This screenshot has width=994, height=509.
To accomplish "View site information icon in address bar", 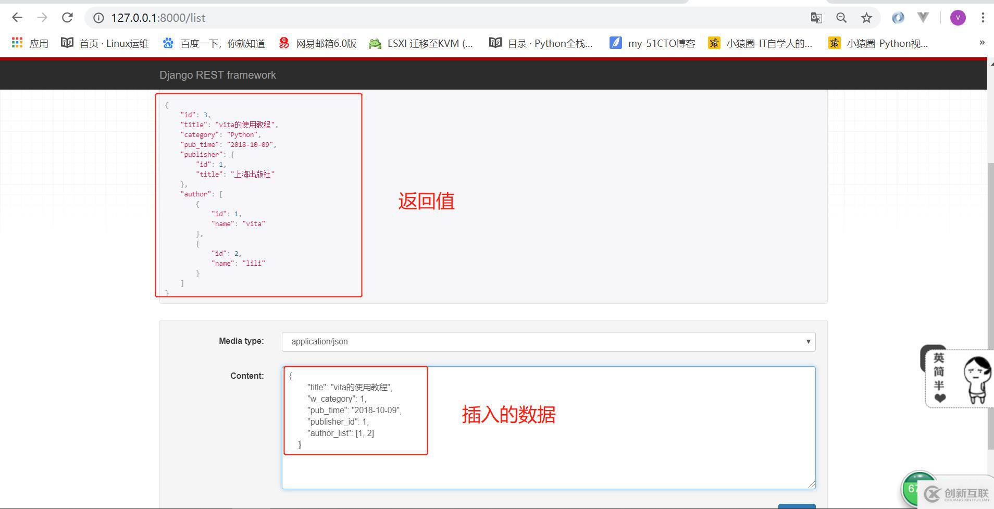I will click(x=98, y=18).
